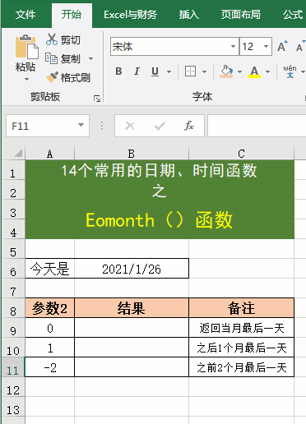Select the 之后1个月最后一天 cell

pyautogui.click(x=241, y=348)
